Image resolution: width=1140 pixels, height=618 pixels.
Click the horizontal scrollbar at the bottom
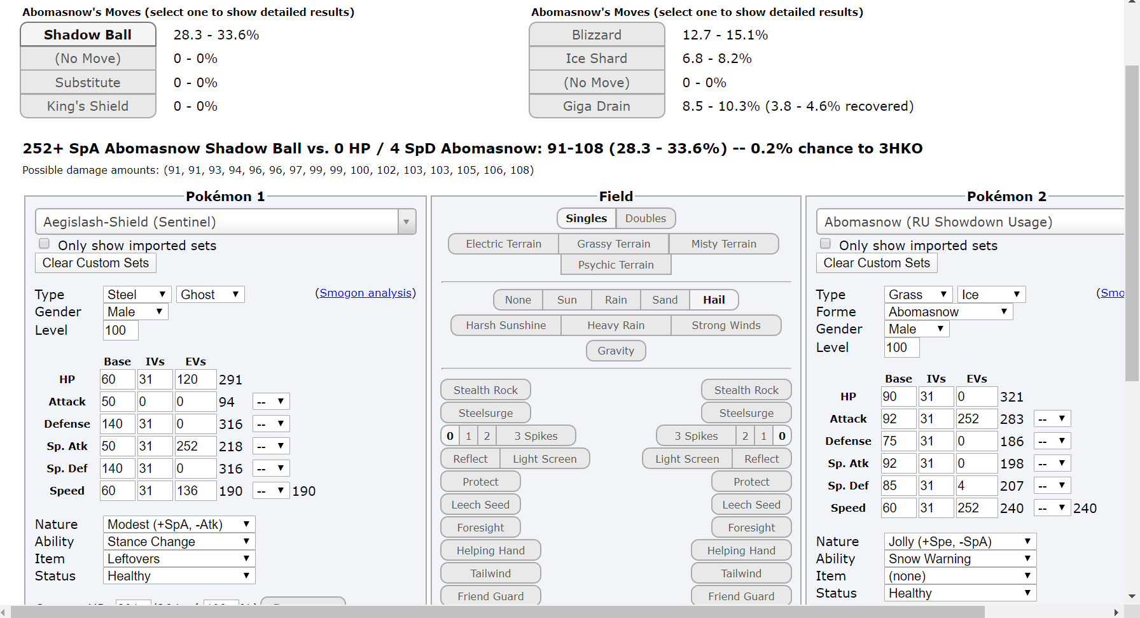point(497,612)
